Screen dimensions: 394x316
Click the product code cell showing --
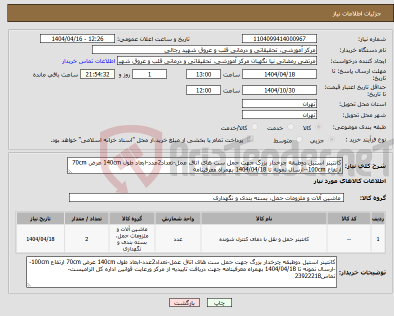pyautogui.click(x=349, y=239)
